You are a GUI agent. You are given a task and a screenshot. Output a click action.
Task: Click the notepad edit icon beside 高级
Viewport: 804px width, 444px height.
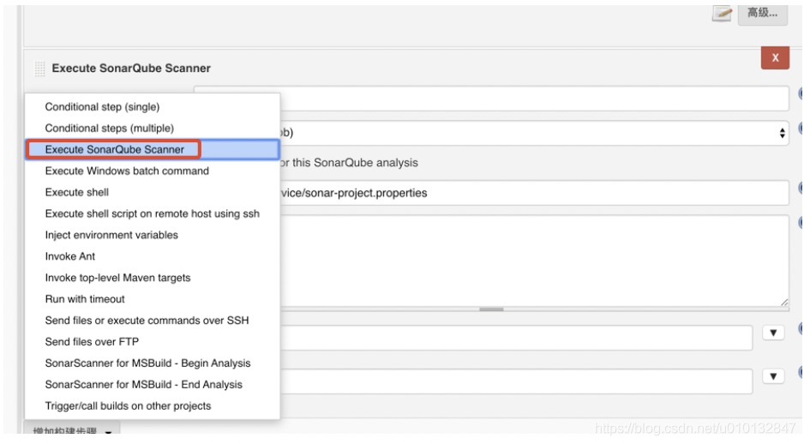(722, 14)
